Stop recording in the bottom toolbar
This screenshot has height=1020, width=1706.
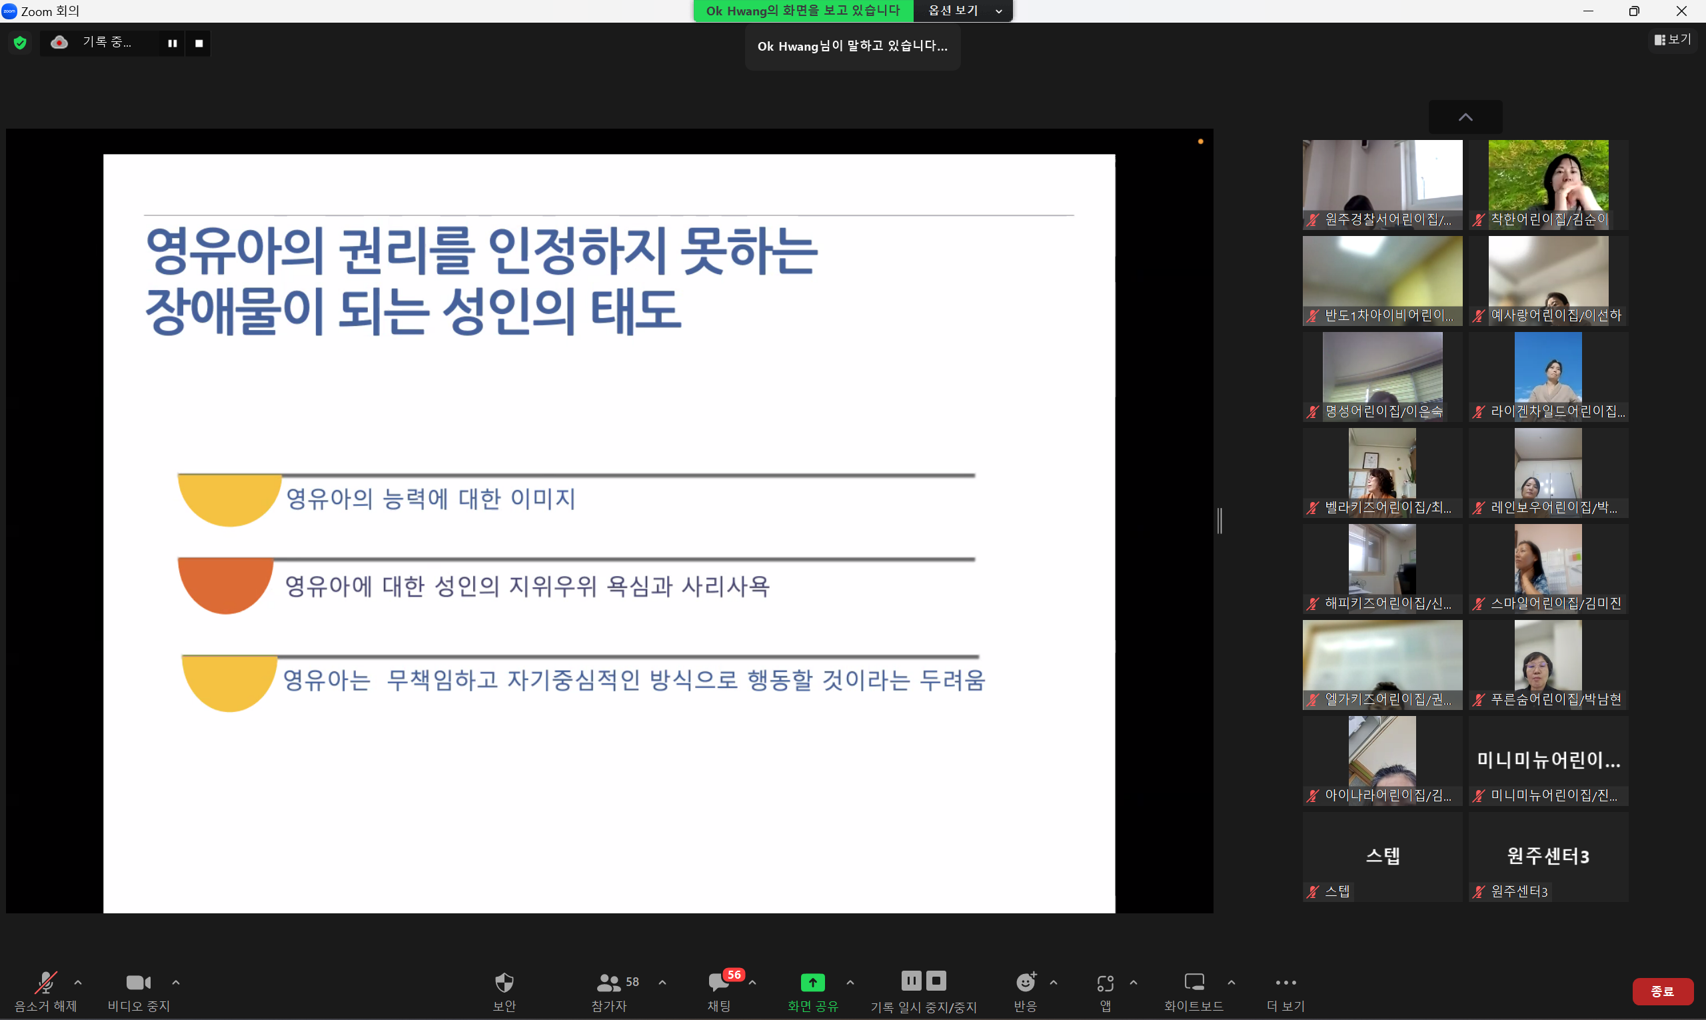click(936, 981)
